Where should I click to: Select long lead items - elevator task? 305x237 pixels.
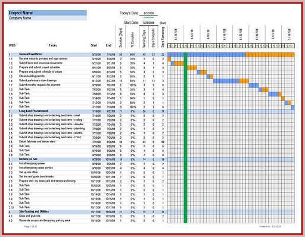coord(51,124)
